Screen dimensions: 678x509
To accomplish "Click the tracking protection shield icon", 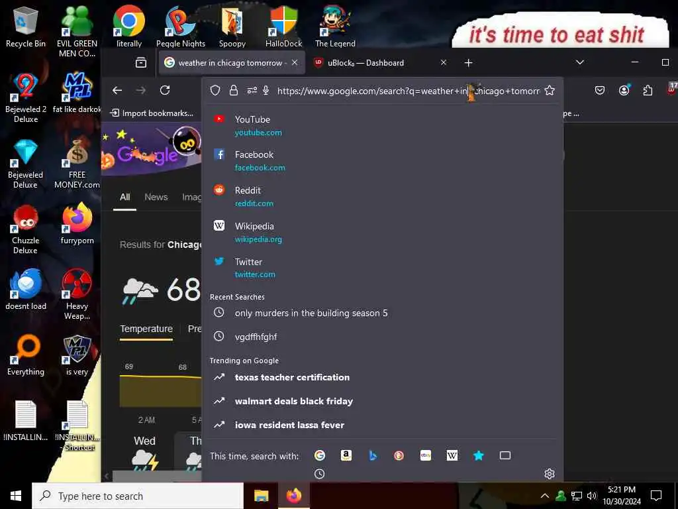I will [215, 90].
